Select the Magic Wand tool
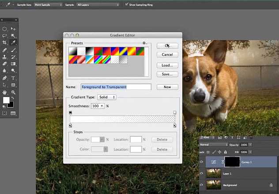The width and height of the screenshot is (279, 194). (x=13, y=36)
